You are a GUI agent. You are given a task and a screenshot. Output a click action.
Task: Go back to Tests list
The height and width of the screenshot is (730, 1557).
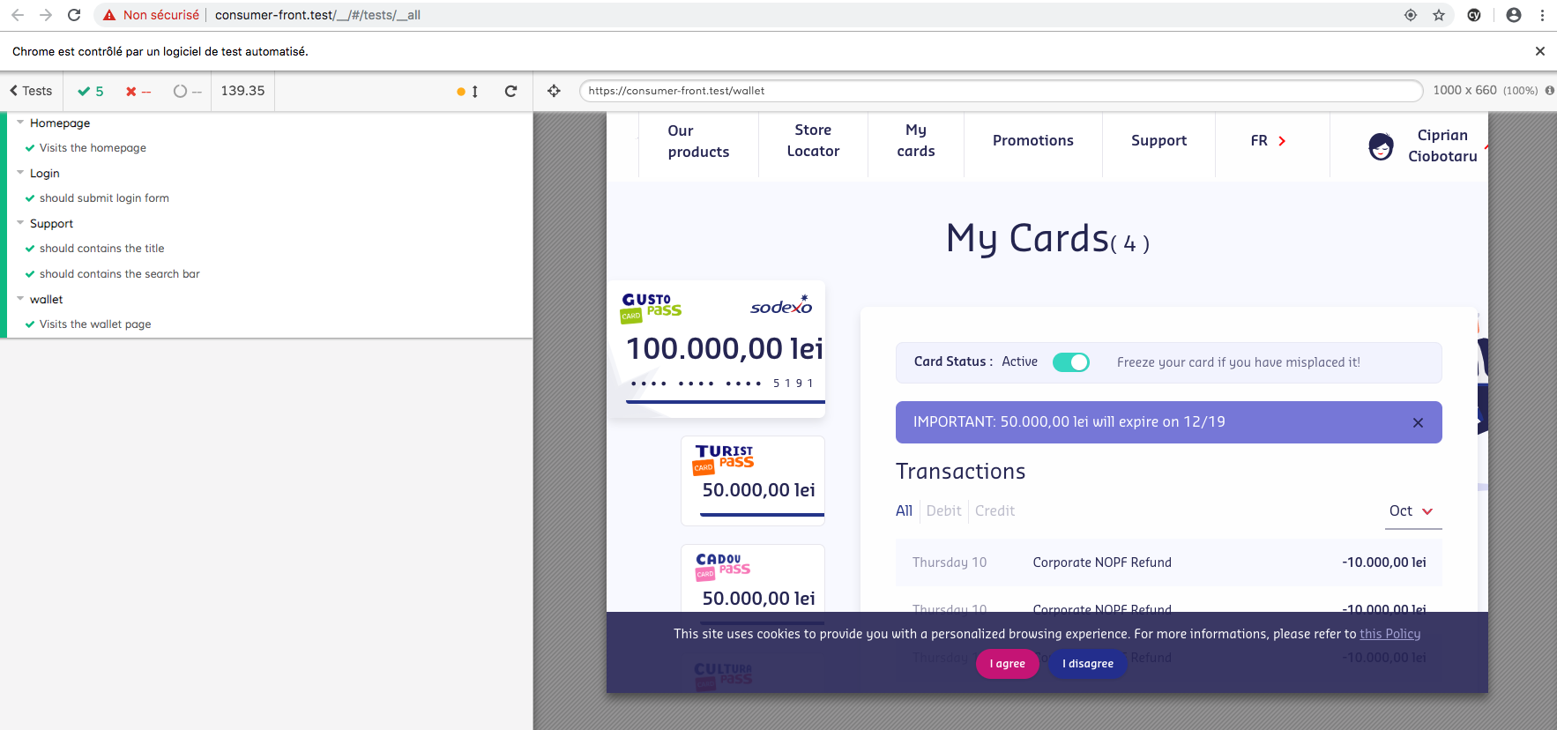[31, 91]
